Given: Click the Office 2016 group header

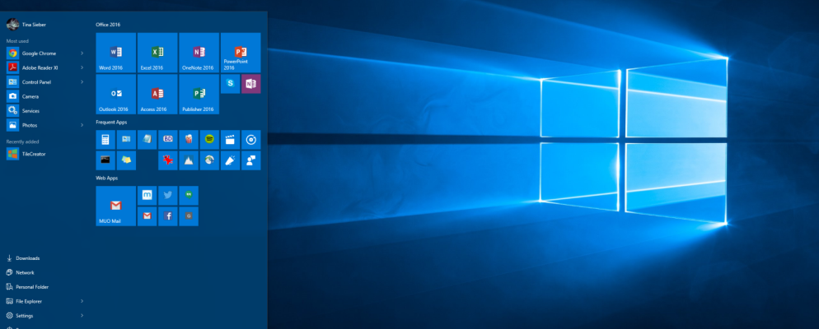Looking at the screenshot, I should pyautogui.click(x=108, y=25).
